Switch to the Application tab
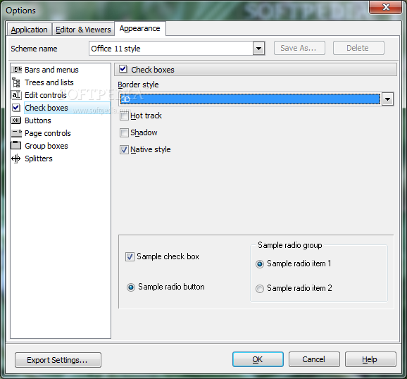This screenshot has width=407, height=379. click(x=29, y=30)
